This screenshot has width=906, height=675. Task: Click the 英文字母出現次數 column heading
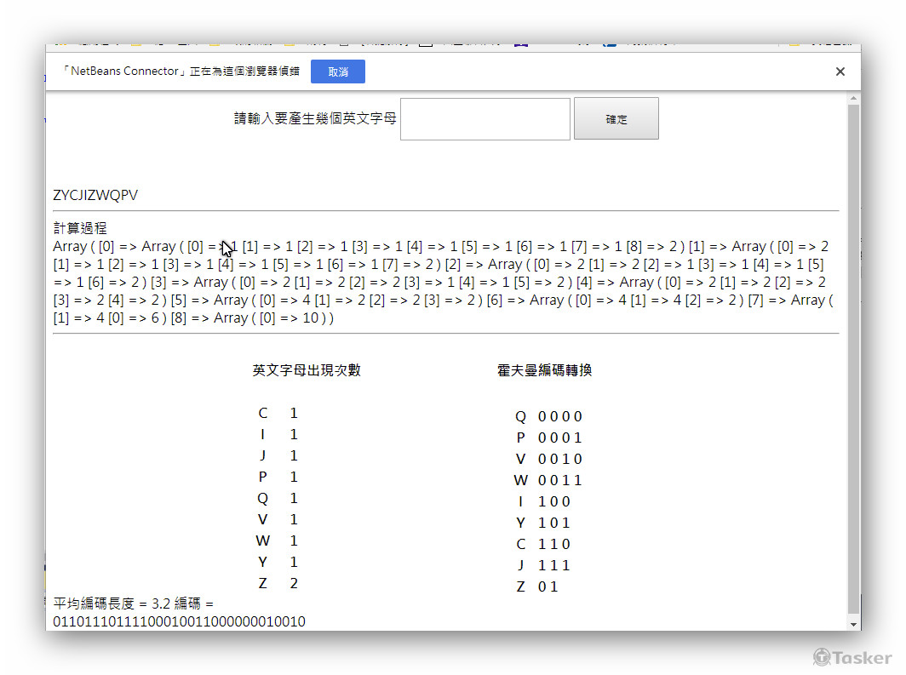click(307, 370)
